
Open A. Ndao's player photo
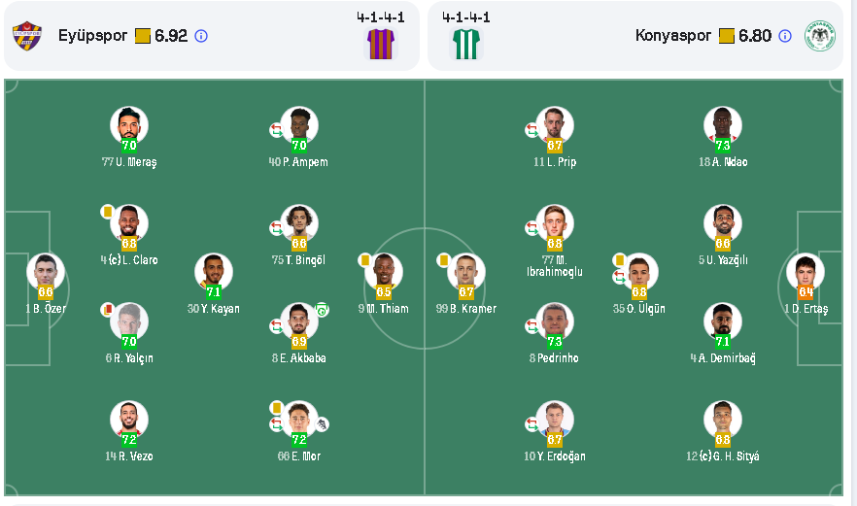point(722,124)
